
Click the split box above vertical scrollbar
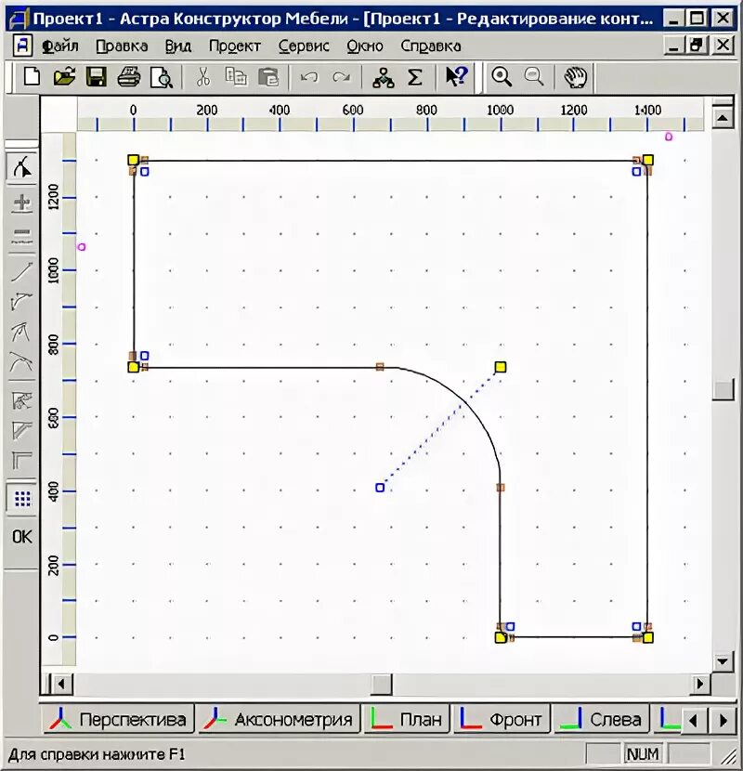pos(723,102)
